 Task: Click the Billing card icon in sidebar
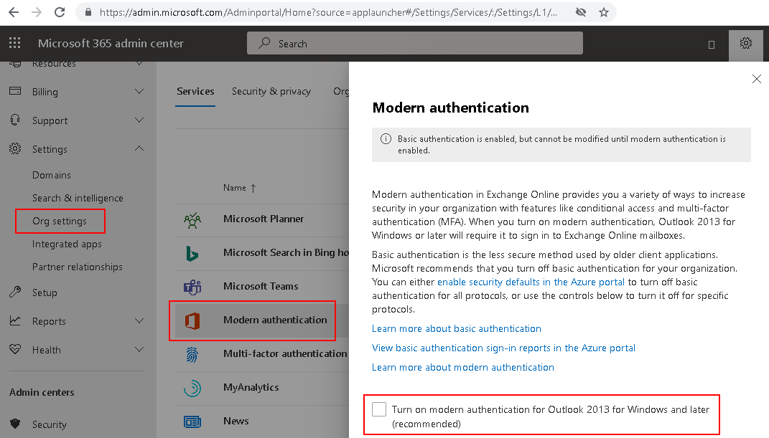(x=15, y=91)
